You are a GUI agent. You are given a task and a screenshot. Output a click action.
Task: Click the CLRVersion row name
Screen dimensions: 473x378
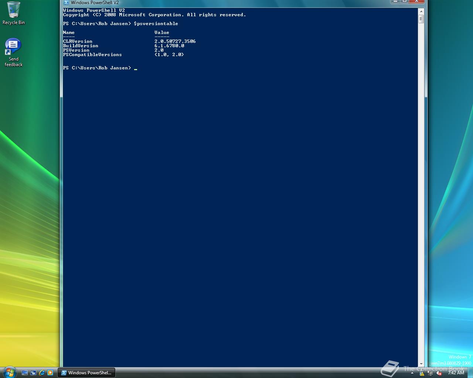pos(78,41)
